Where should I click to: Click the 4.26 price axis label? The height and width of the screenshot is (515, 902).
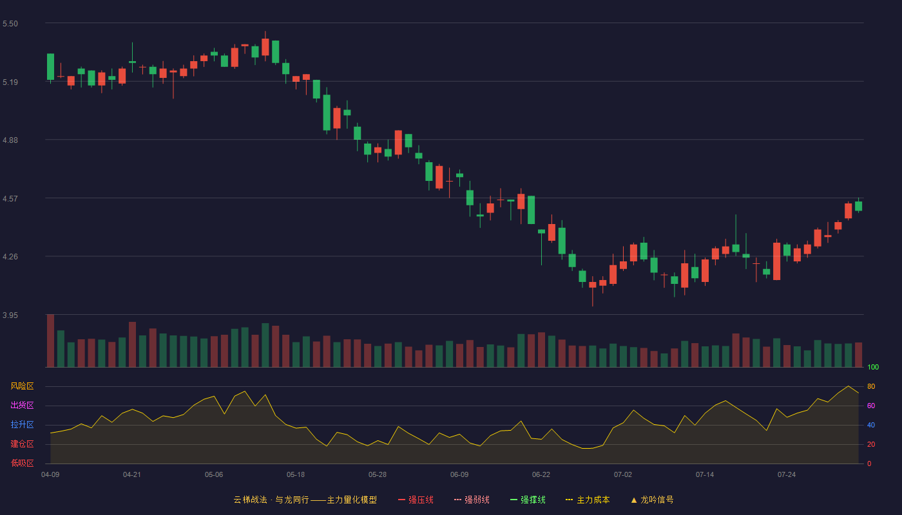(x=10, y=257)
